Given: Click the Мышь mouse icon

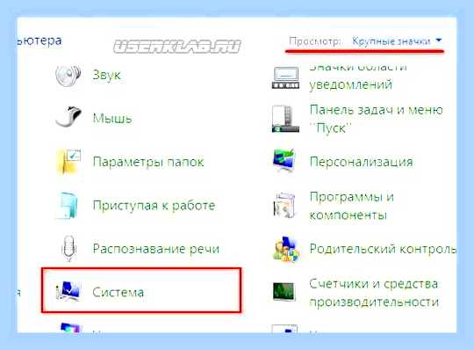Looking at the screenshot, I should tap(69, 117).
